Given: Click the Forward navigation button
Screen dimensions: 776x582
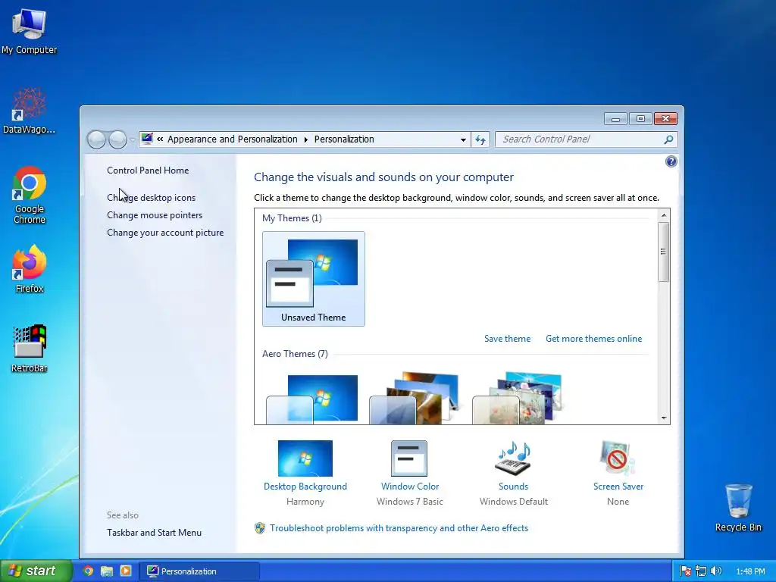Looking at the screenshot, I should click(117, 139).
